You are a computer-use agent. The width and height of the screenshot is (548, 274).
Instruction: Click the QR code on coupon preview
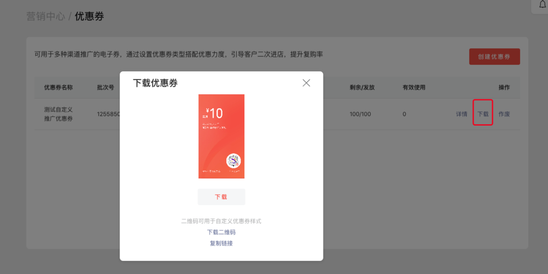tap(234, 161)
